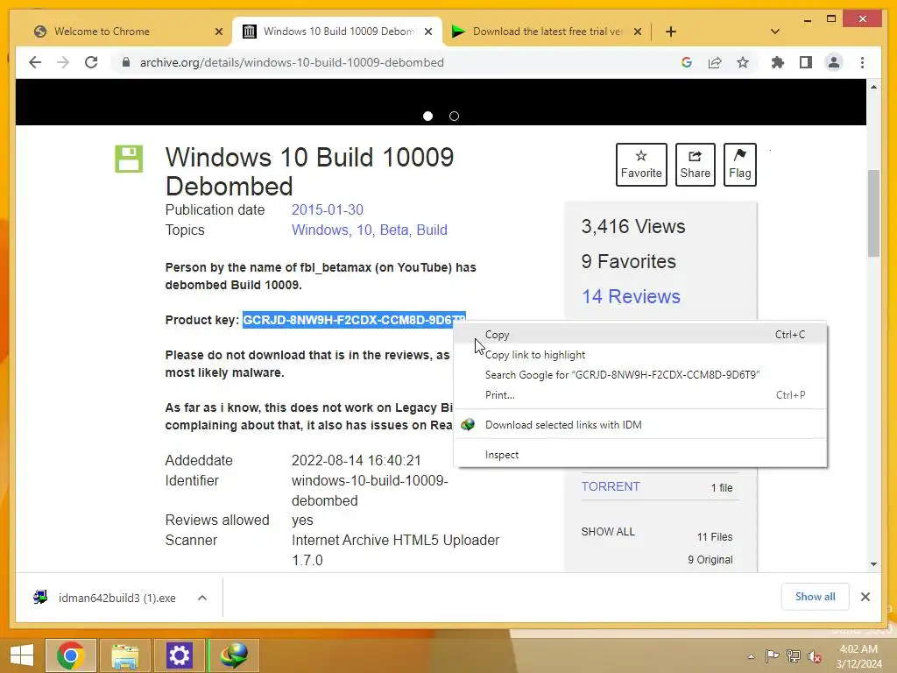Click the highlighted product key text

point(354,320)
